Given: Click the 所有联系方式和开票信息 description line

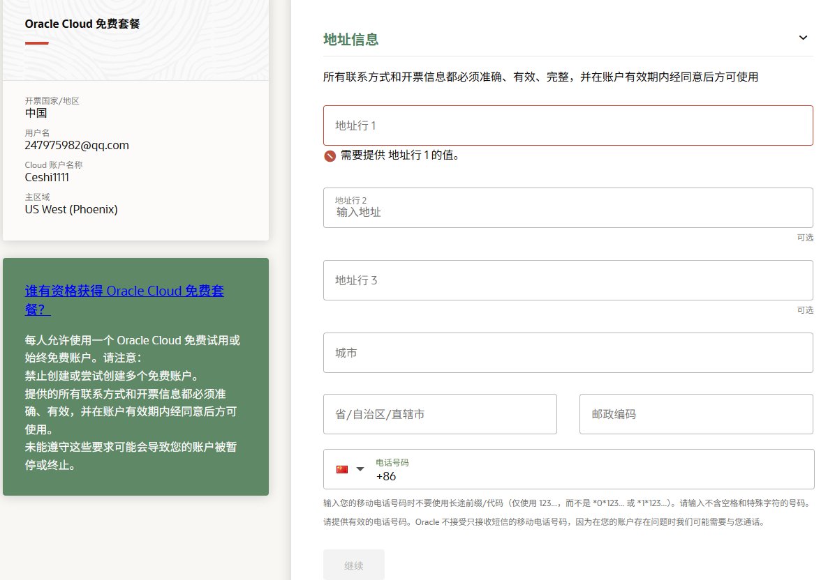Looking at the screenshot, I should click(540, 77).
